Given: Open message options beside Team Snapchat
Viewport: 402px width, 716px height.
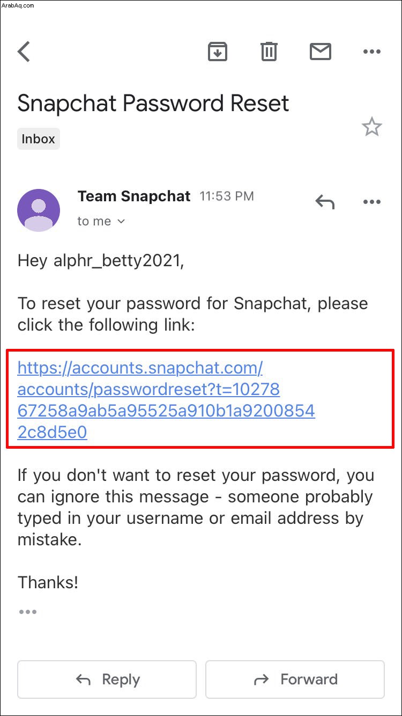Looking at the screenshot, I should (x=371, y=202).
